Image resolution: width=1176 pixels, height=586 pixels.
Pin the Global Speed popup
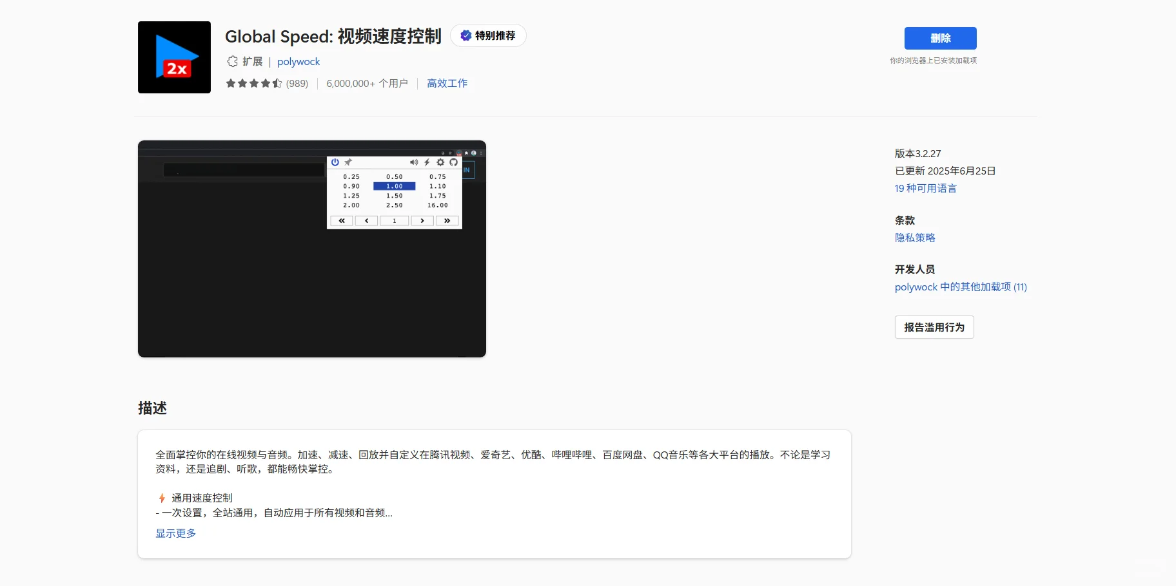(349, 162)
